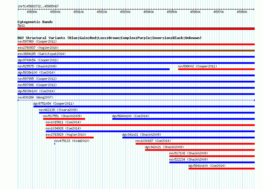
Task: Open esv3894185 (Suktitipat2014) variant
Action: (x=42, y=54)
